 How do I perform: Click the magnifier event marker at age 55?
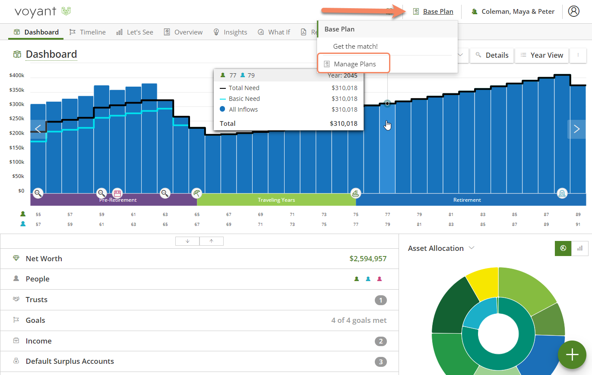38,193
